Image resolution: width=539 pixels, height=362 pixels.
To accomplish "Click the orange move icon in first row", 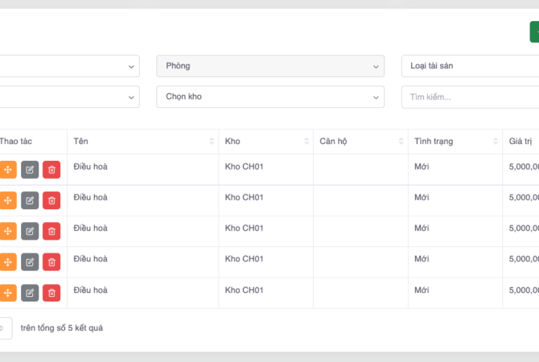I will (x=7, y=170).
